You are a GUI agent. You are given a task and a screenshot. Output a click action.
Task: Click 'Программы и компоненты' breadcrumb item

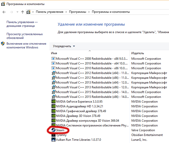click(x=111, y=12)
